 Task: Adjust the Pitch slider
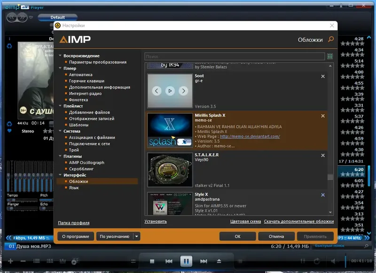click(x=46, y=200)
